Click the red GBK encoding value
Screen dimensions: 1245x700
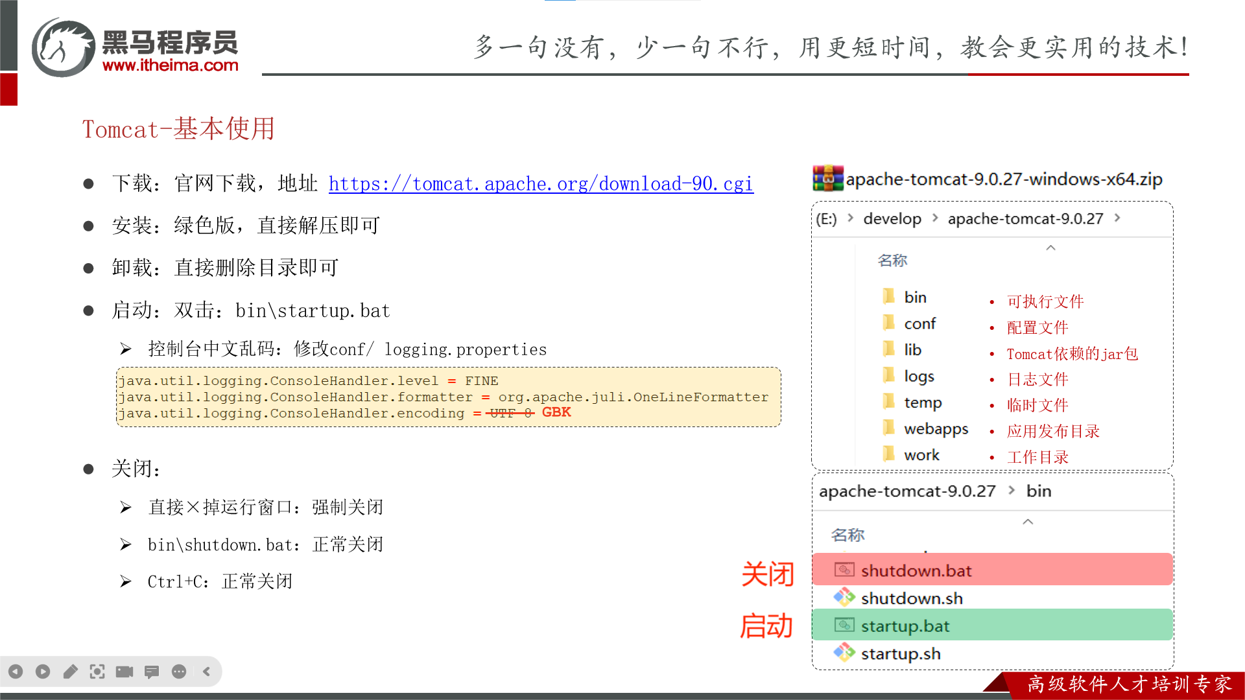(556, 412)
